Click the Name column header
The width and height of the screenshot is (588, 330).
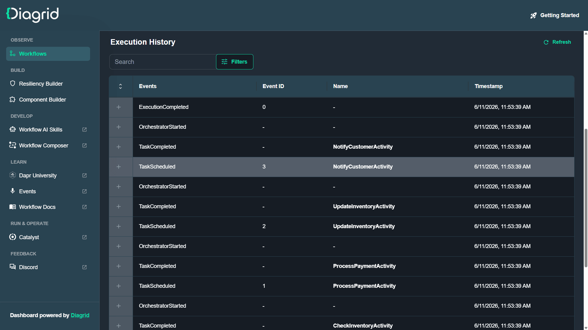[340, 86]
